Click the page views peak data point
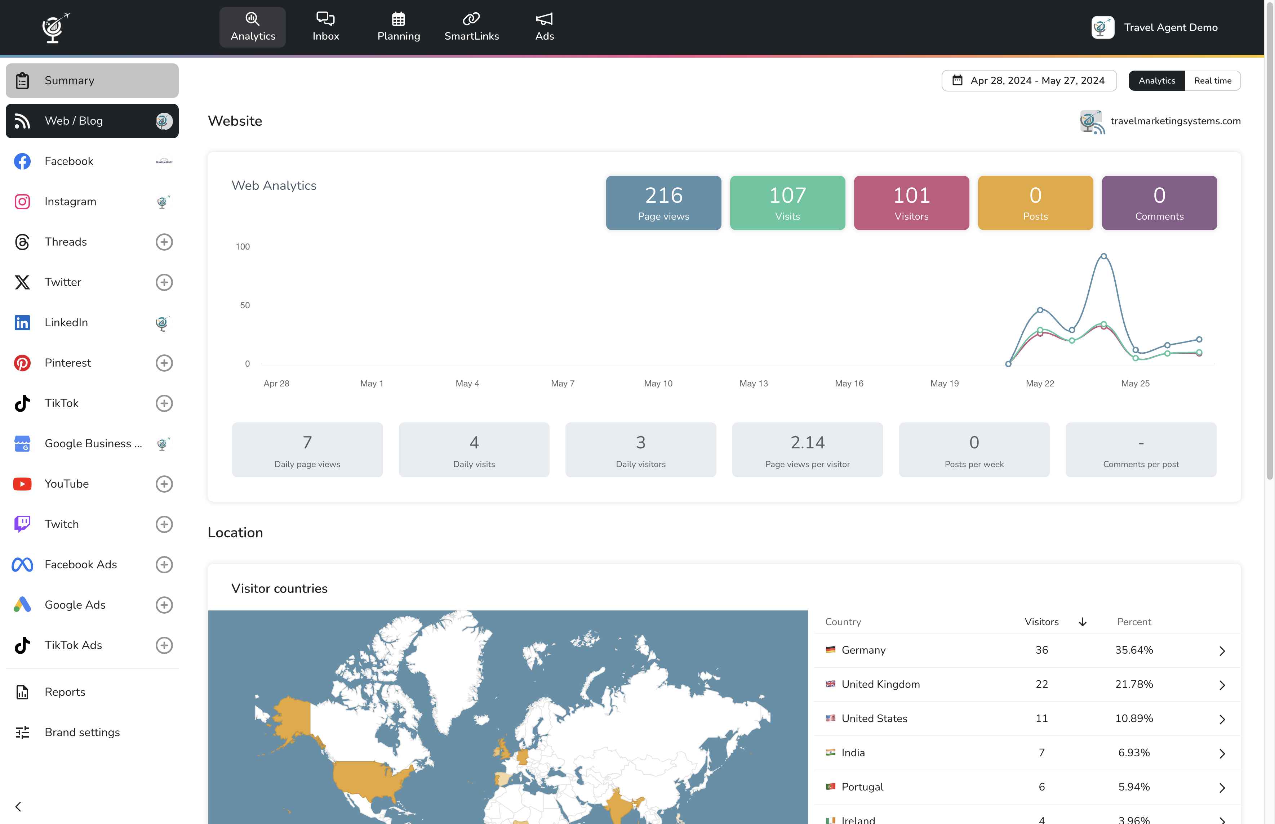This screenshot has width=1275, height=824. click(1104, 256)
